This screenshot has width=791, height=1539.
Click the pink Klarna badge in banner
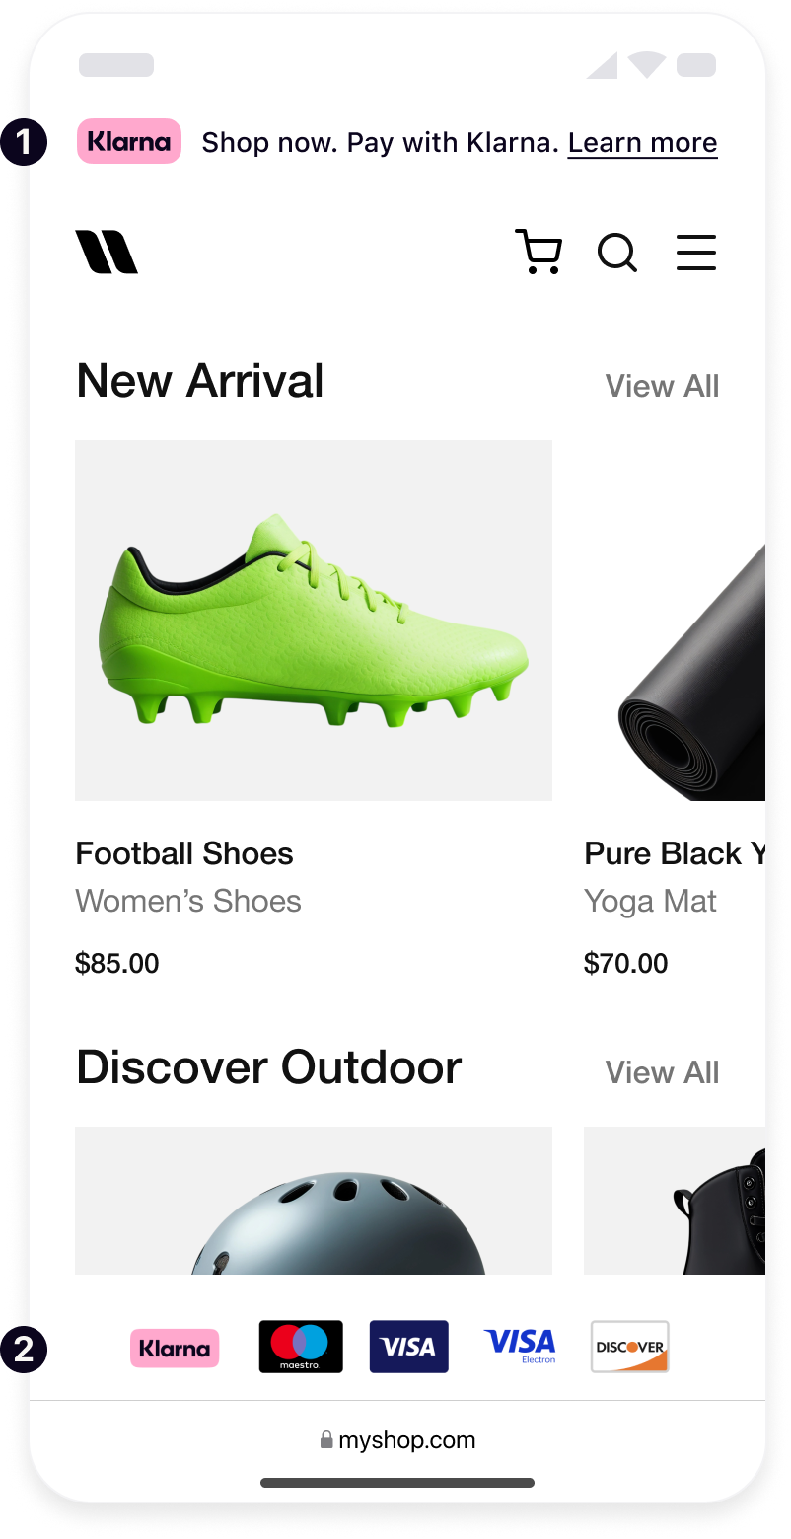click(x=129, y=141)
